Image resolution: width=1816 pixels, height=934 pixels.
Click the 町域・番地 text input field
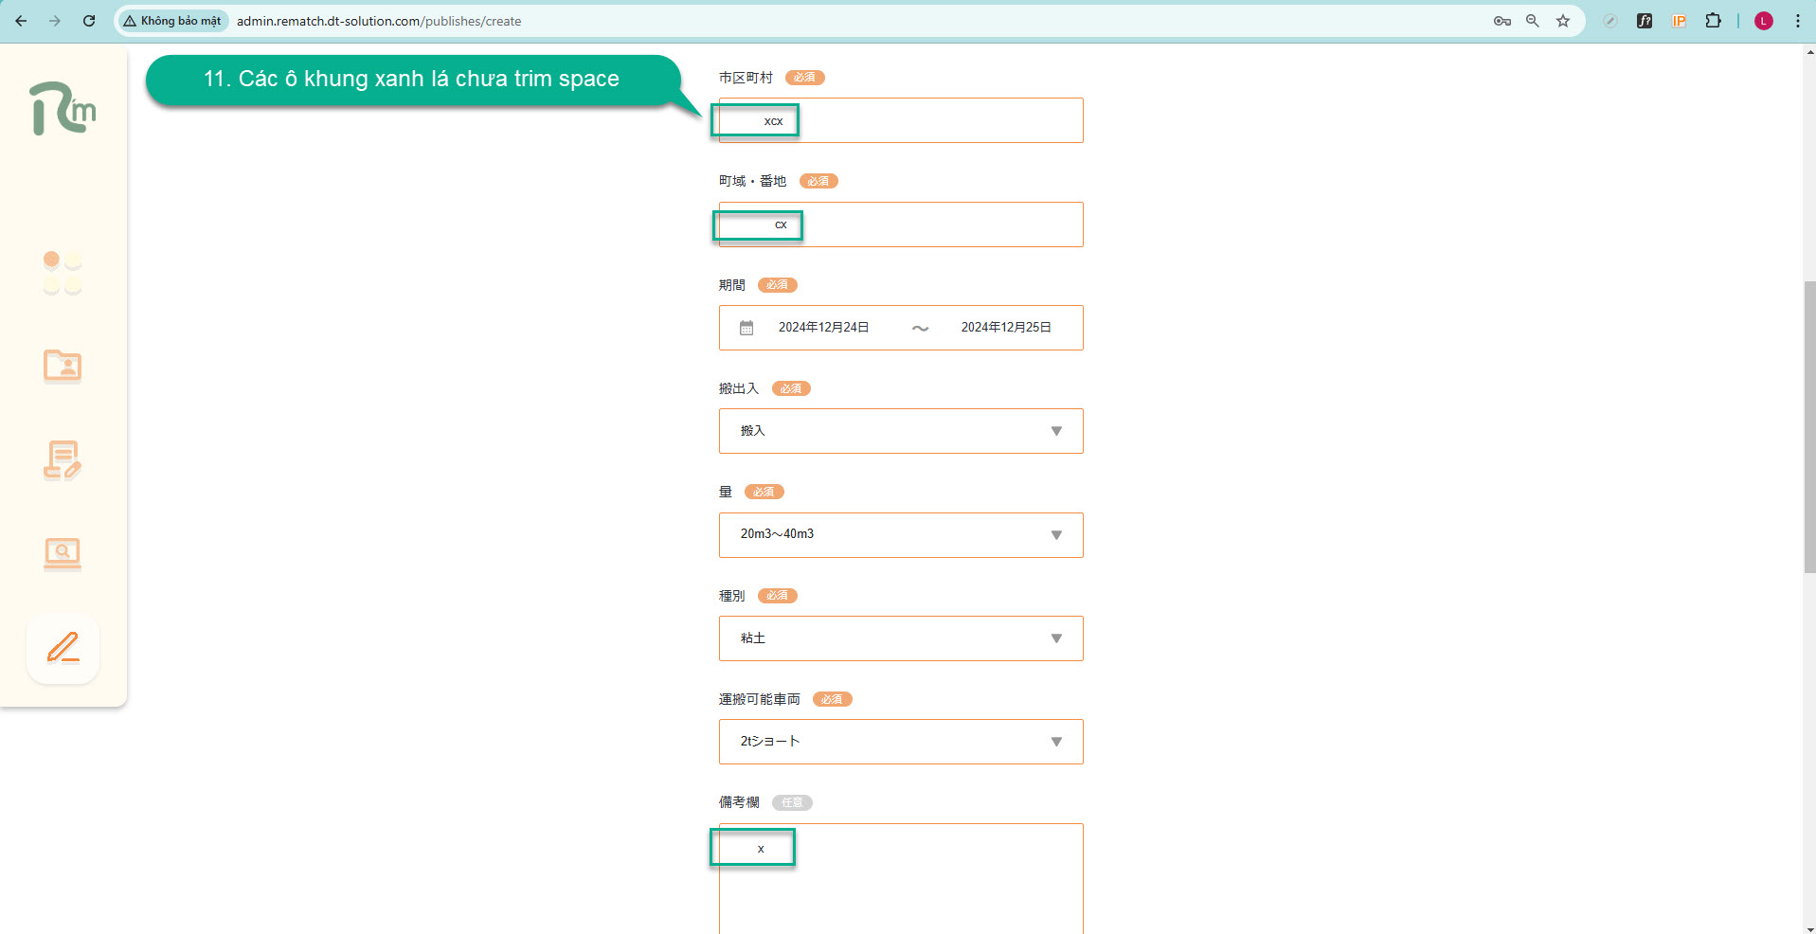938,225
